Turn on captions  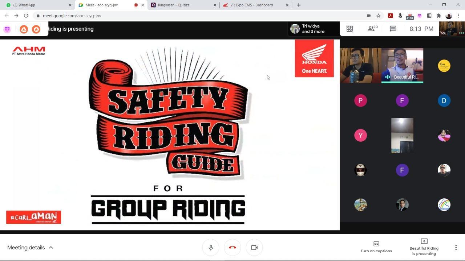pyautogui.click(x=376, y=247)
